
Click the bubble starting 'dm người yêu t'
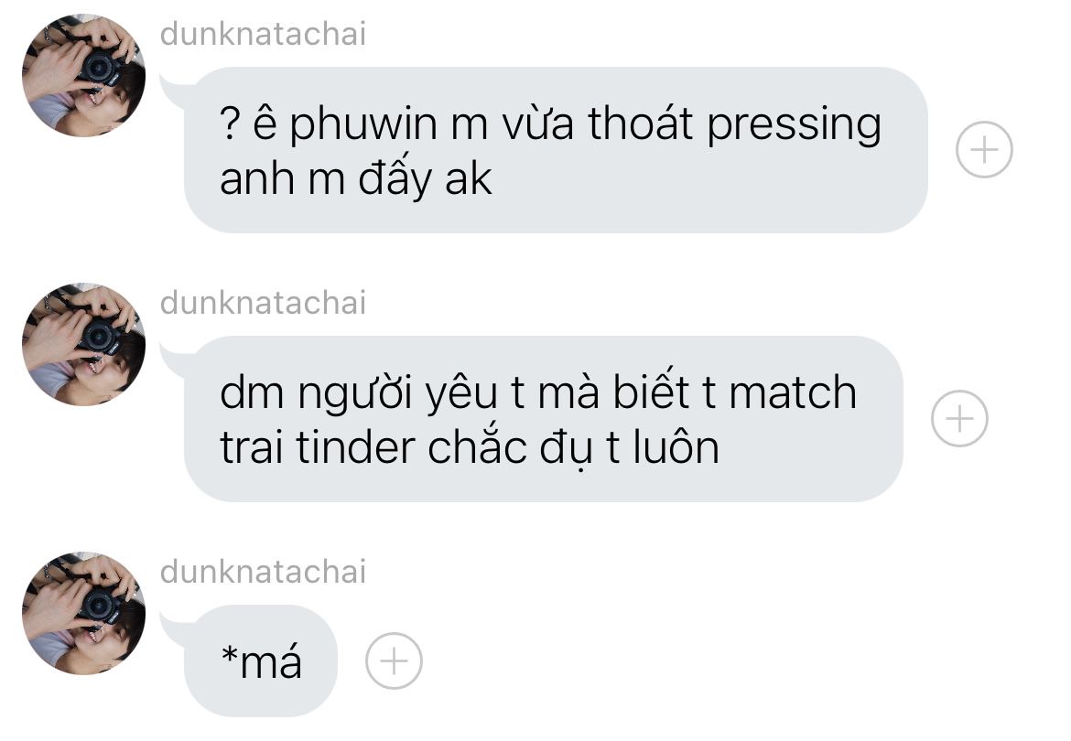543,418
